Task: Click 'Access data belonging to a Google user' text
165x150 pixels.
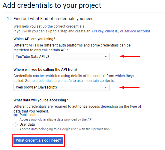Action: (x=64, y=129)
